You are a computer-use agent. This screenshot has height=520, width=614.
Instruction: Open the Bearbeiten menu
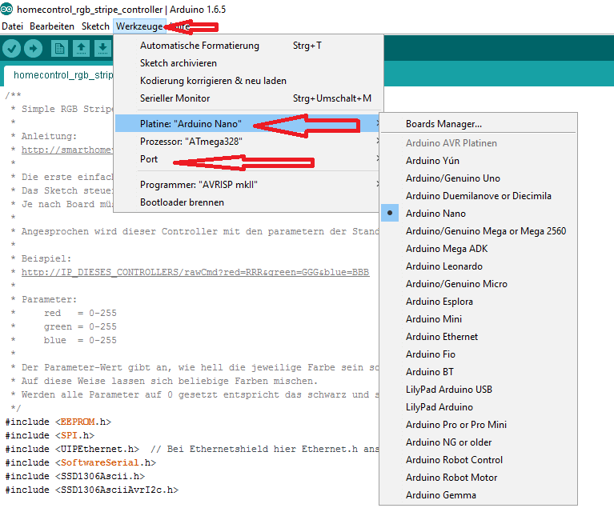52,26
